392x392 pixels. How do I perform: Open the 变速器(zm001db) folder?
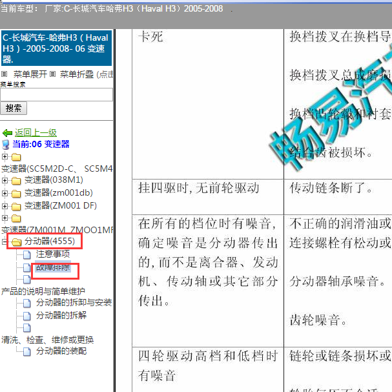(x=59, y=192)
